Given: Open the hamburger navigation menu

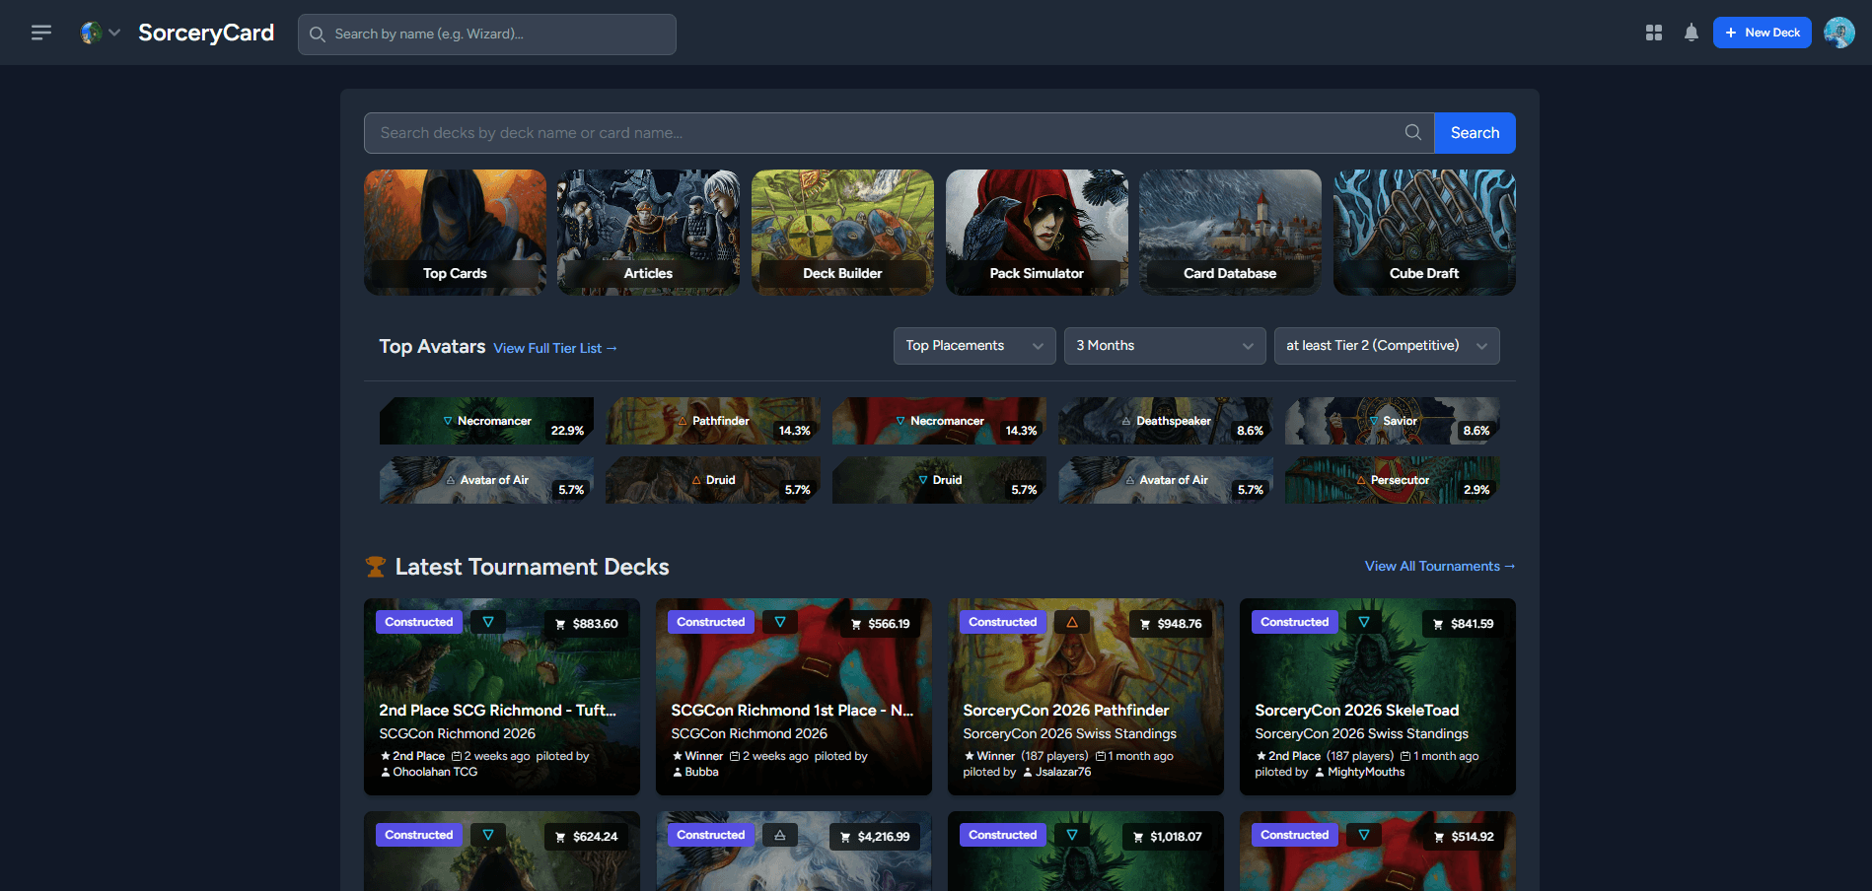Looking at the screenshot, I should click(40, 32).
